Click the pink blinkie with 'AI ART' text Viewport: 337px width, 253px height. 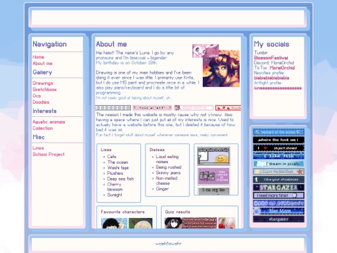[152, 107]
